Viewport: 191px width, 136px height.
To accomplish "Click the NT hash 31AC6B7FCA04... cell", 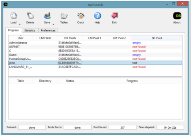I will click(70, 67).
